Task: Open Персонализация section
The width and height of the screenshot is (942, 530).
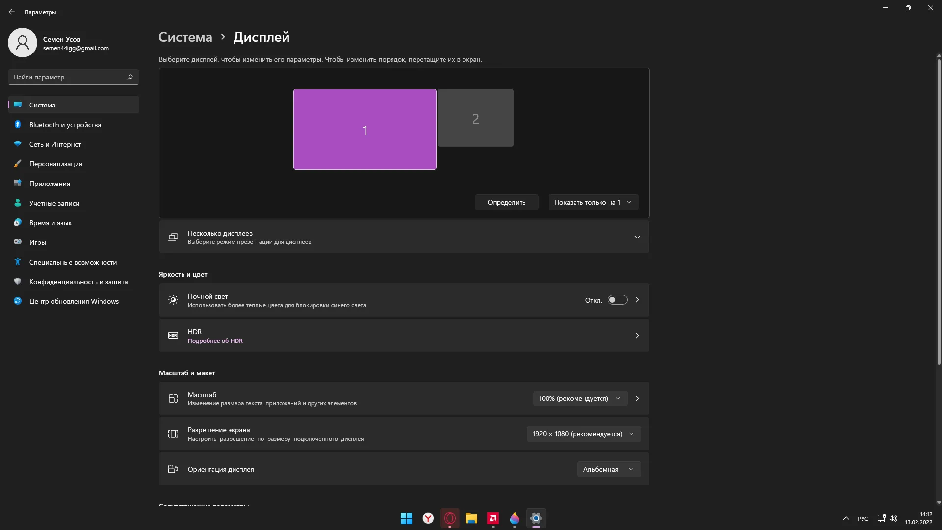Action: (x=74, y=164)
